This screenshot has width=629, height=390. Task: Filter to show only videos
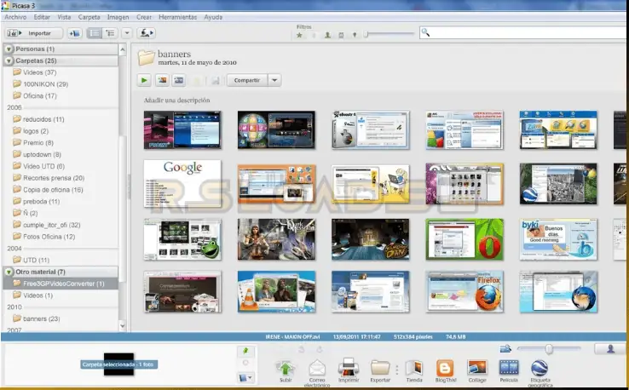[x=341, y=35]
